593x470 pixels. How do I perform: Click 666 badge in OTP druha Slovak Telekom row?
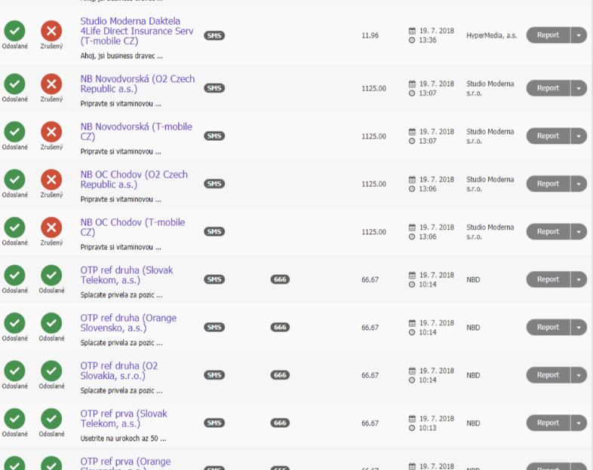[x=280, y=279]
